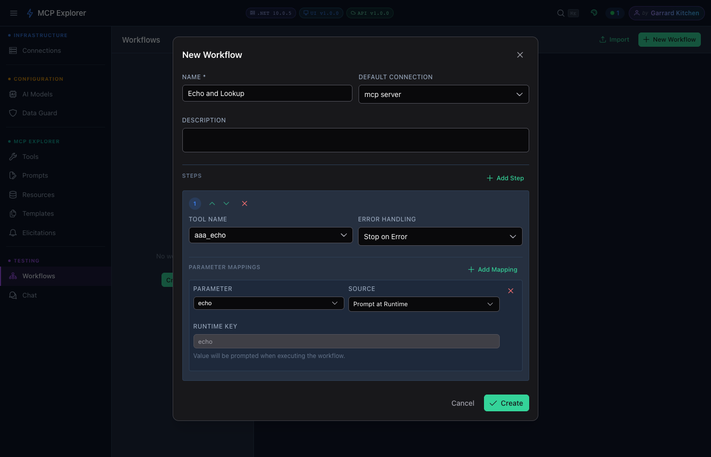Screen dimensions: 711x457
Task: Move step 1 up with the up chevron
Action: coord(212,203)
